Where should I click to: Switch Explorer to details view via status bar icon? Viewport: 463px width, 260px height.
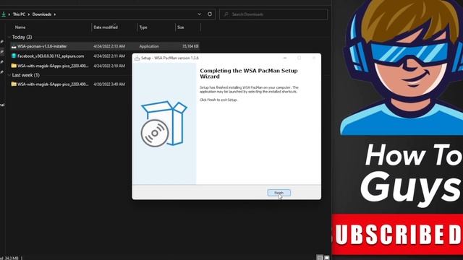(x=320, y=258)
